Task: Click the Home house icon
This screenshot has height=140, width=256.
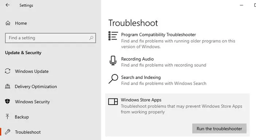Action: [8, 23]
